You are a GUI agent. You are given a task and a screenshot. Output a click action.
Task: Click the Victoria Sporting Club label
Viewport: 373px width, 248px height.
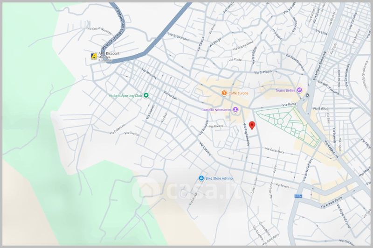click(x=125, y=95)
